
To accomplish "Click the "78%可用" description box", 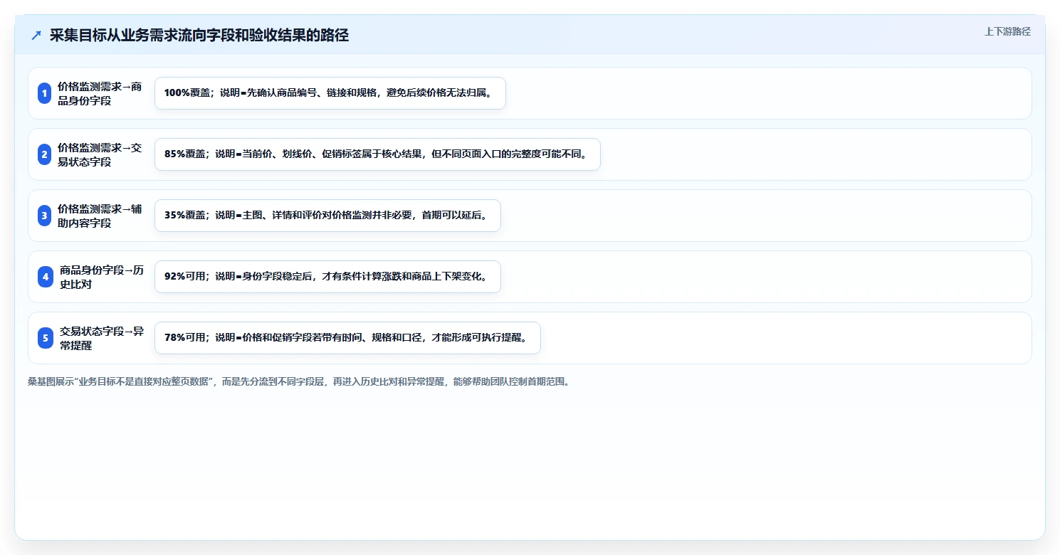I will [347, 338].
